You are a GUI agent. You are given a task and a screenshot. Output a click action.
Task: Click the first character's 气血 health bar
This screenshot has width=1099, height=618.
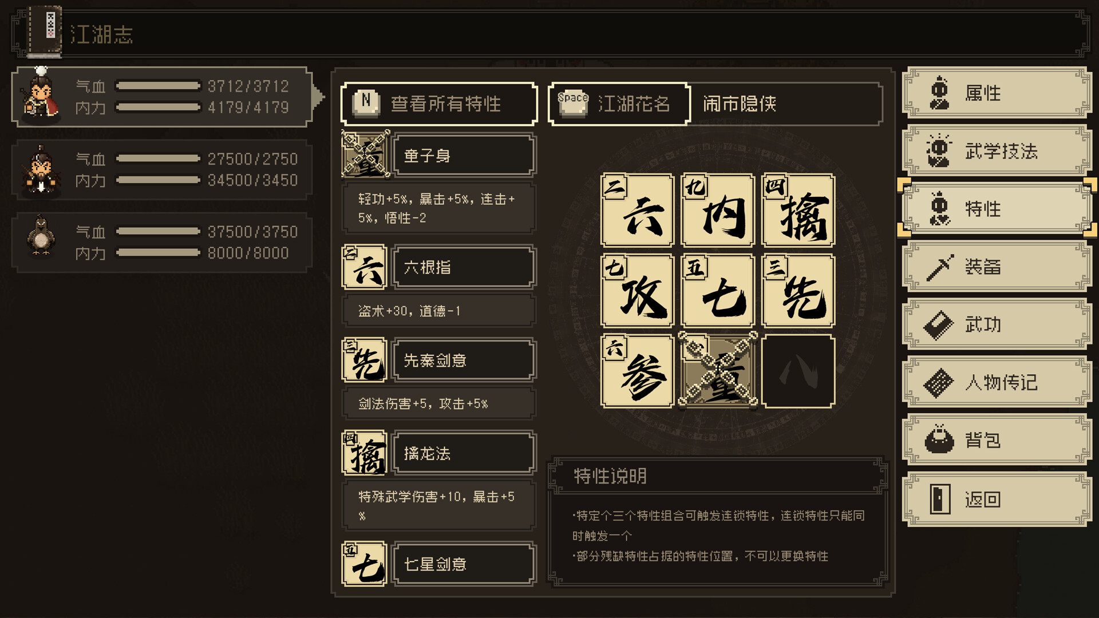(159, 86)
